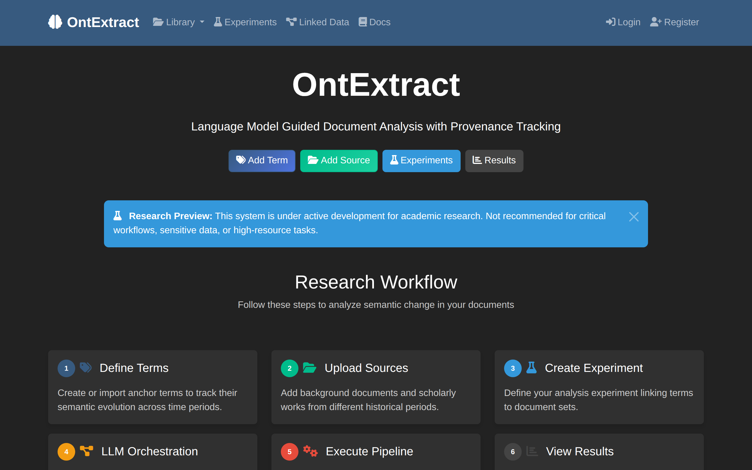Expand the Library dropdown menu
The image size is (752, 470).
[178, 22]
